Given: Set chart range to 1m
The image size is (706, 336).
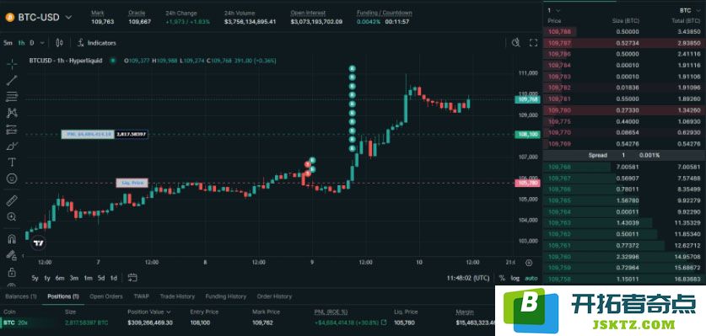Looking at the screenshot, I should click(x=89, y=278).
